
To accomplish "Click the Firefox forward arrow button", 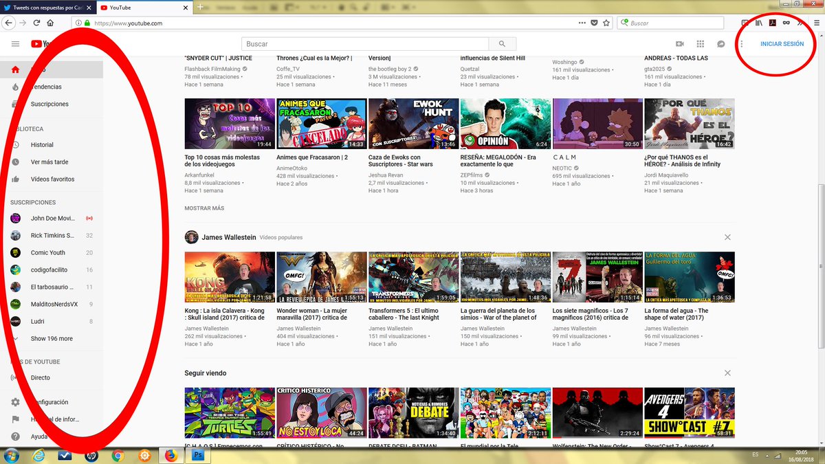I will 23,23.
